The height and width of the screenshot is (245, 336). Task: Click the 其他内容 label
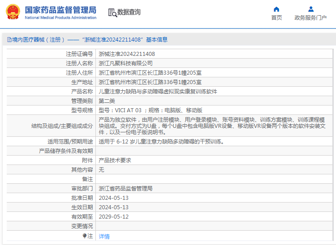(x=82, y=170)
